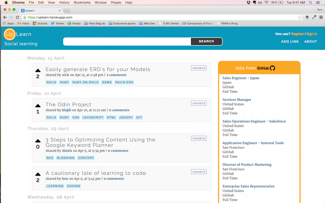The width and height of the screenshot is (325, 203).
Task: Open the Web Dev bookmark folder
Action: point(147,23)
